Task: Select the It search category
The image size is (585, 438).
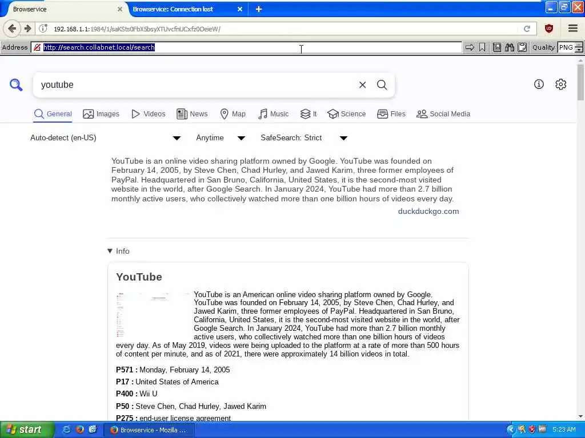Action: (x=308, y=114)
